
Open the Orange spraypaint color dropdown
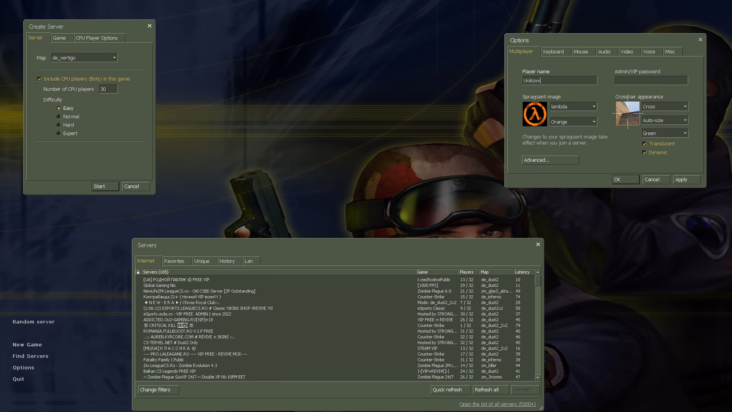pyautogui.click(x=573, y=122)
